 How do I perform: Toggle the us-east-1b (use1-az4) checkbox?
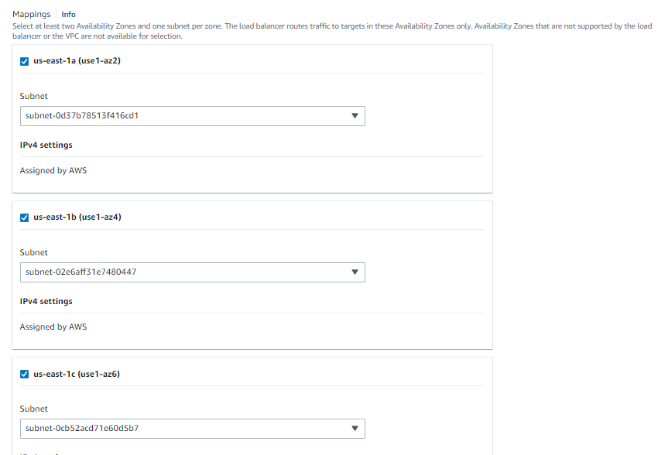tap(24, 217)
